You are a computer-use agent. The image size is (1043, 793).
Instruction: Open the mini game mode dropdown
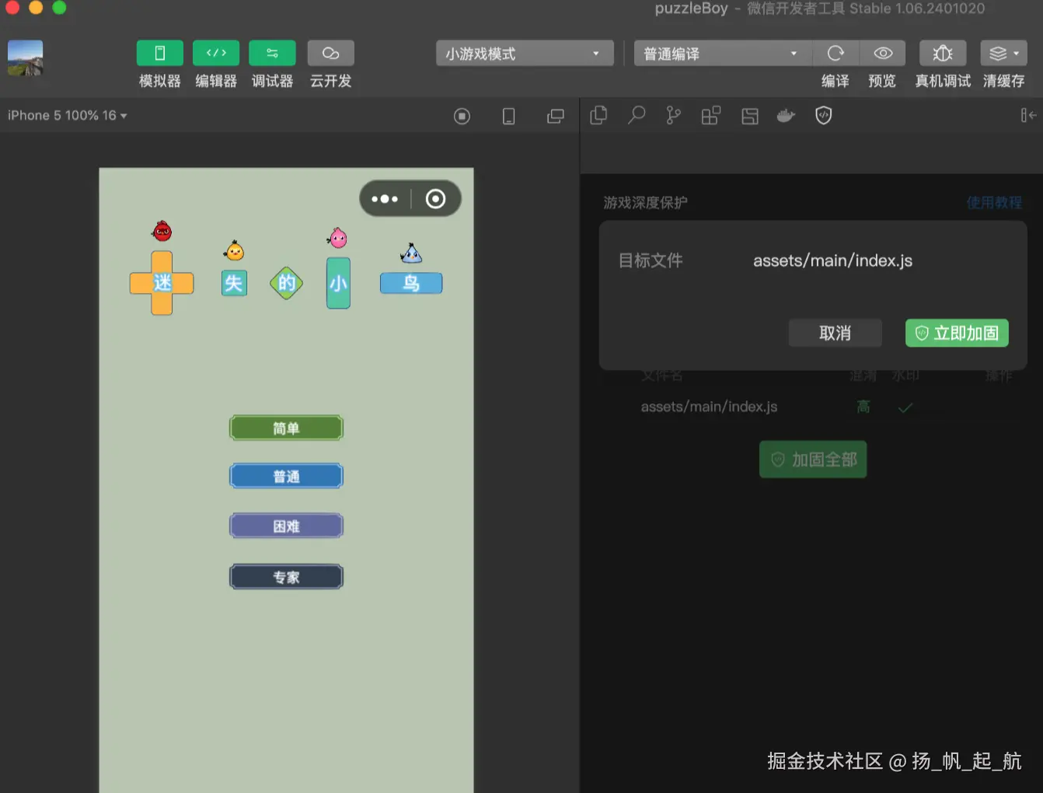tap(525, 54)
